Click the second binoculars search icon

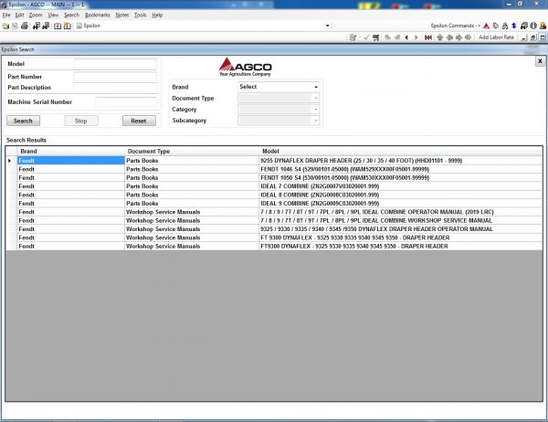pos(46,26)
